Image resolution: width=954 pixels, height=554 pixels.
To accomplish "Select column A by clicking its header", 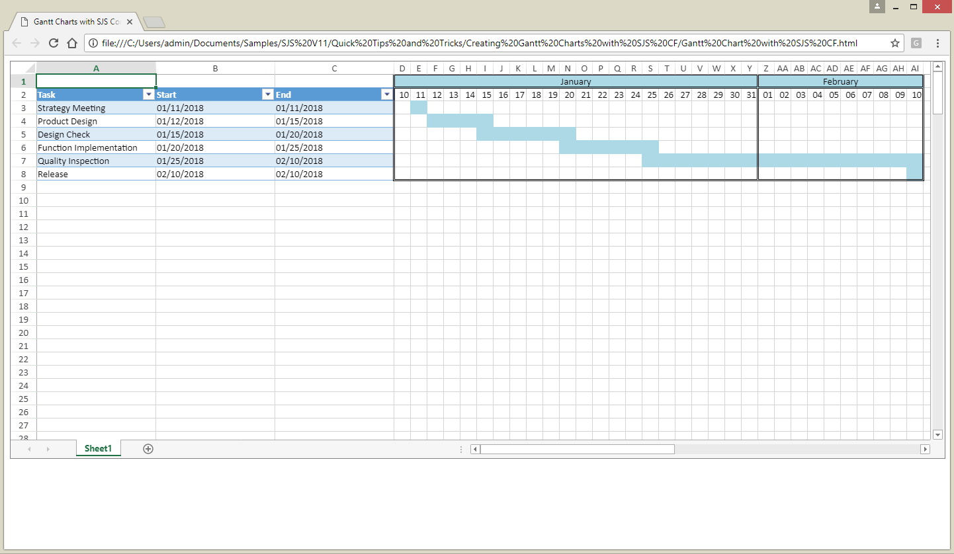I will click(96, 67).
